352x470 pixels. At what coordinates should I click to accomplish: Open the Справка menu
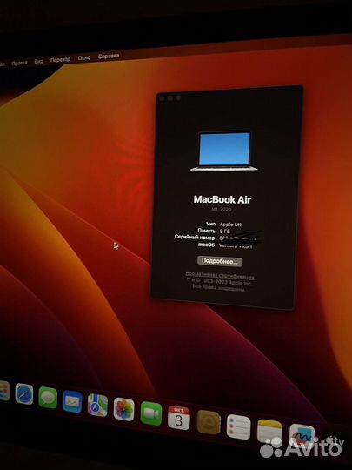coord(109,56)
